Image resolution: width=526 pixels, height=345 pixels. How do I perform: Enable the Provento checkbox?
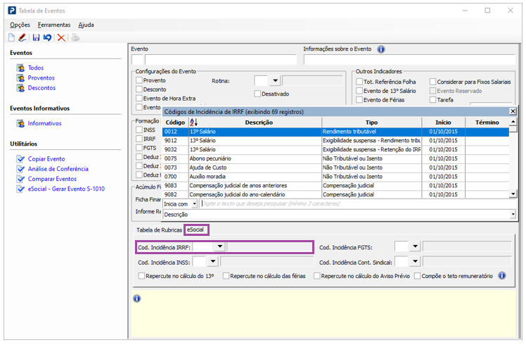(139, 80)
